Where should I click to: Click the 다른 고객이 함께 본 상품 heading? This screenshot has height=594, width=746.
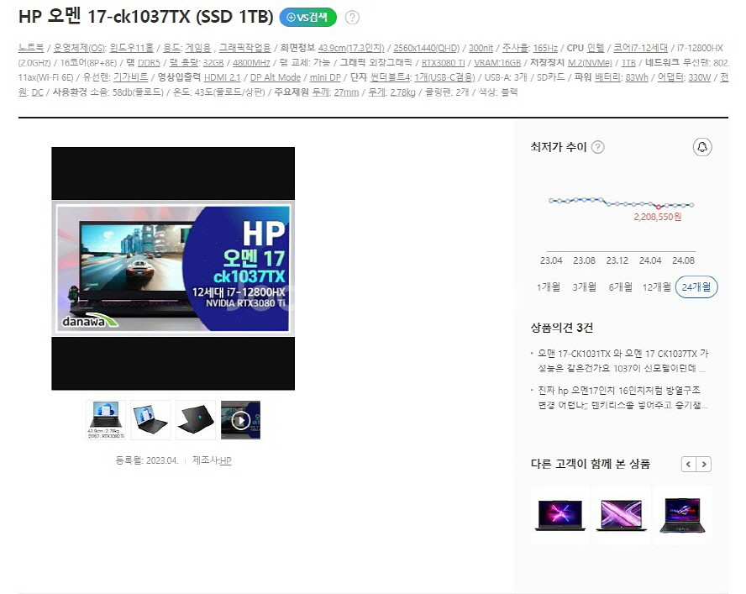coord(590,464)
